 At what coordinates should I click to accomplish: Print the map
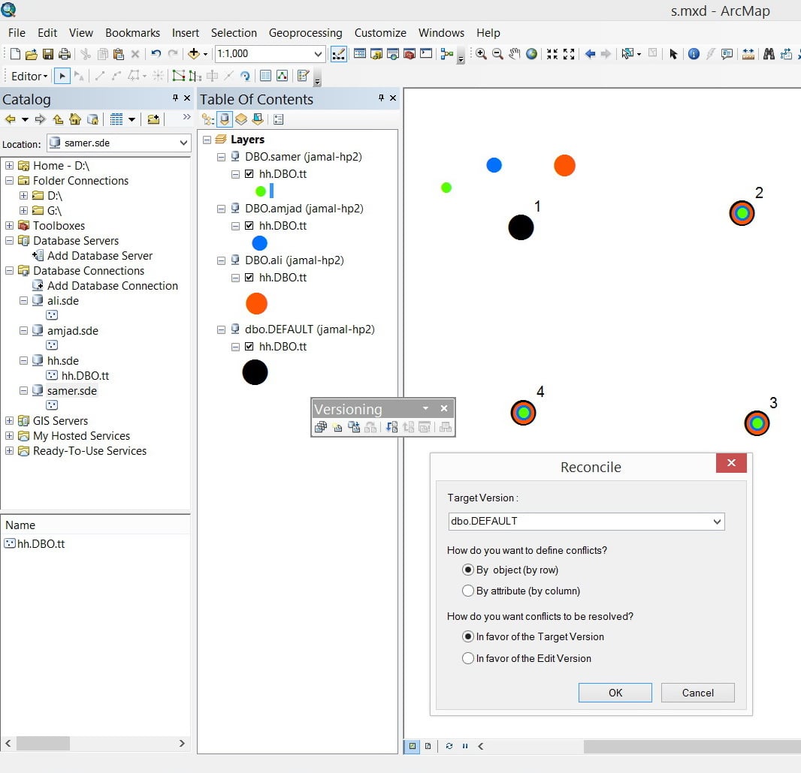(x=65, y=53)
